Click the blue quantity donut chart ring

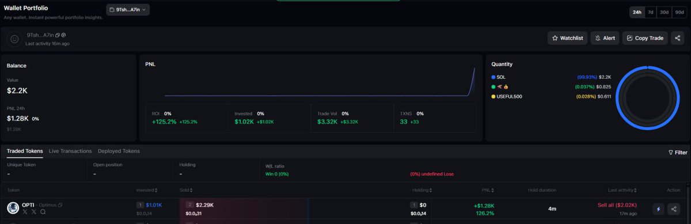click(x=648, y=98)
